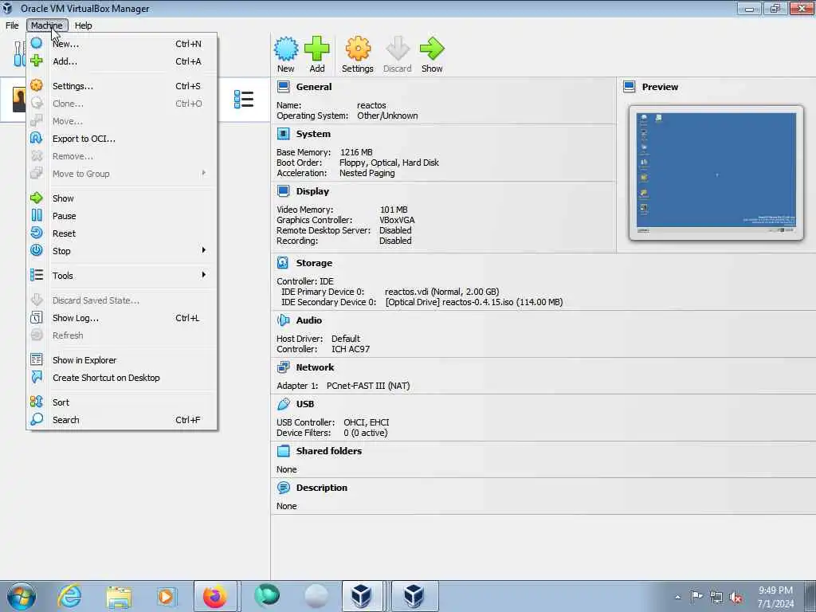The width and height of the screenshot is (816, 612).
Task: Close the open Machine menu
Action: 47,25
